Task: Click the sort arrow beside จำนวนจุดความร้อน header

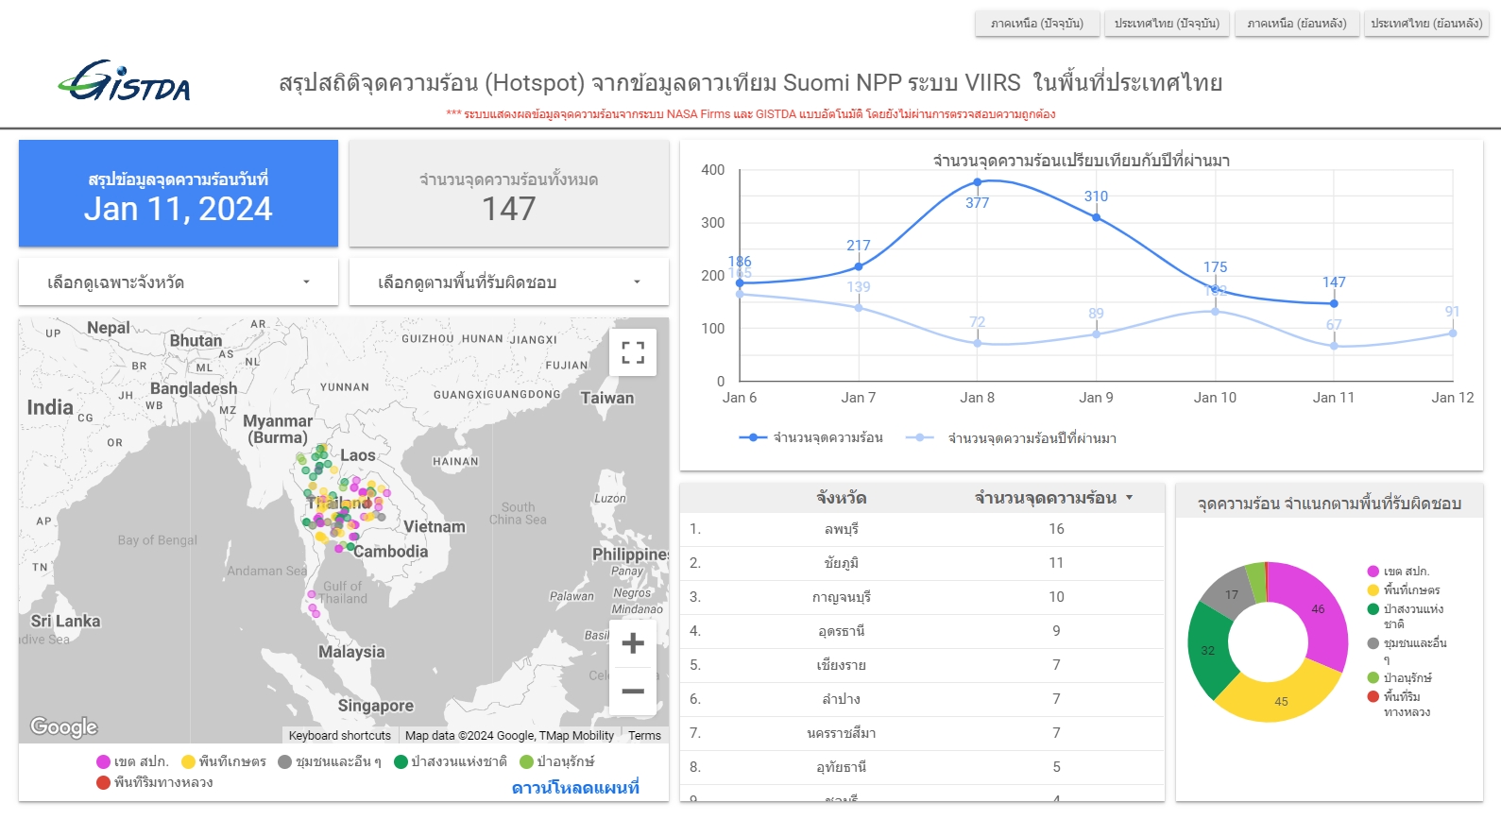Action: 1129,498
